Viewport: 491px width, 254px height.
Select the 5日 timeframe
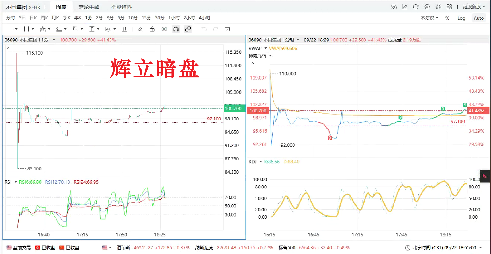click(x=22, y=18)
